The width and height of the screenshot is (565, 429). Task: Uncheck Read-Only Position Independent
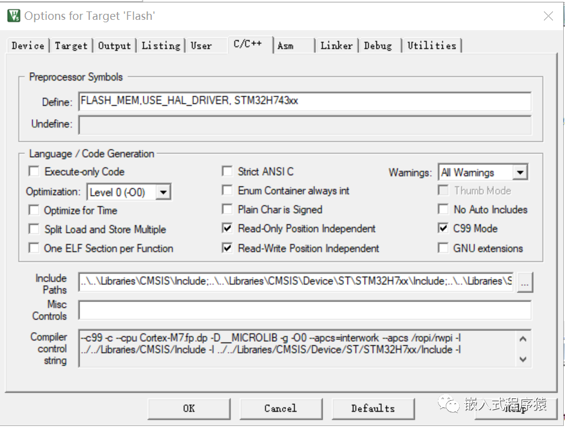tap(227, 228)
